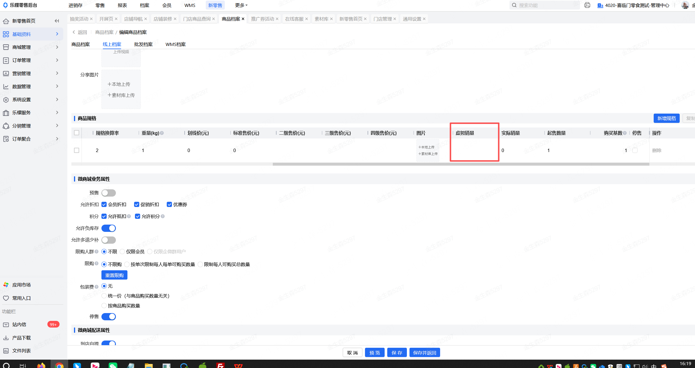The image size is (695, 368).
Task: Click help icon next to 重量(kg)
Action: tap(162, 133)
